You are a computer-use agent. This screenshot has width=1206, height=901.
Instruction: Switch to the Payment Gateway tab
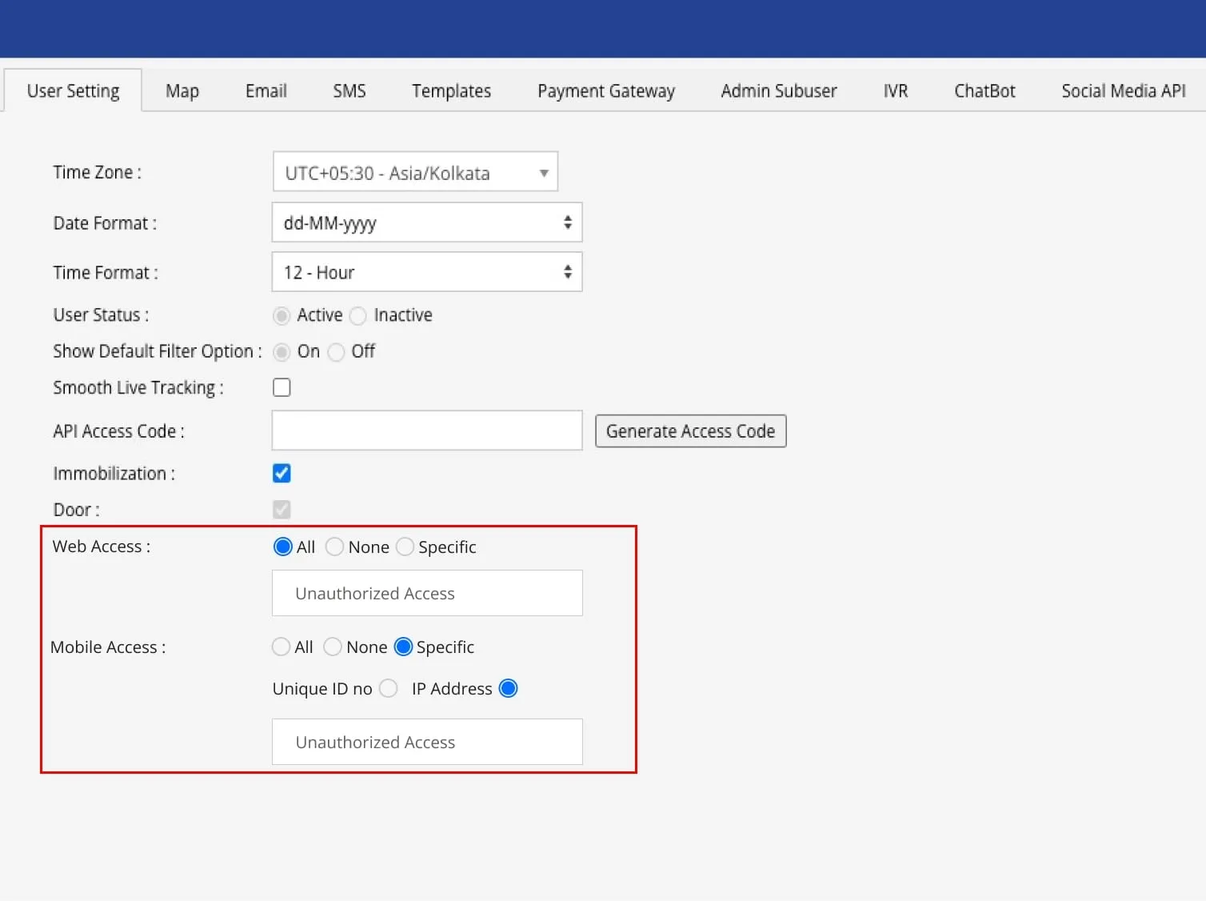click(605, 90)
